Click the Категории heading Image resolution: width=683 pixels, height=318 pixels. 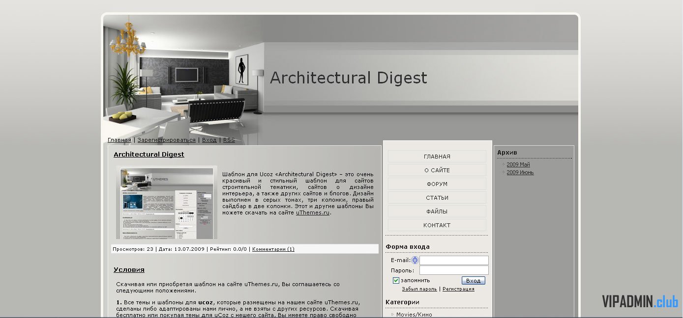[x=403, y=302]
